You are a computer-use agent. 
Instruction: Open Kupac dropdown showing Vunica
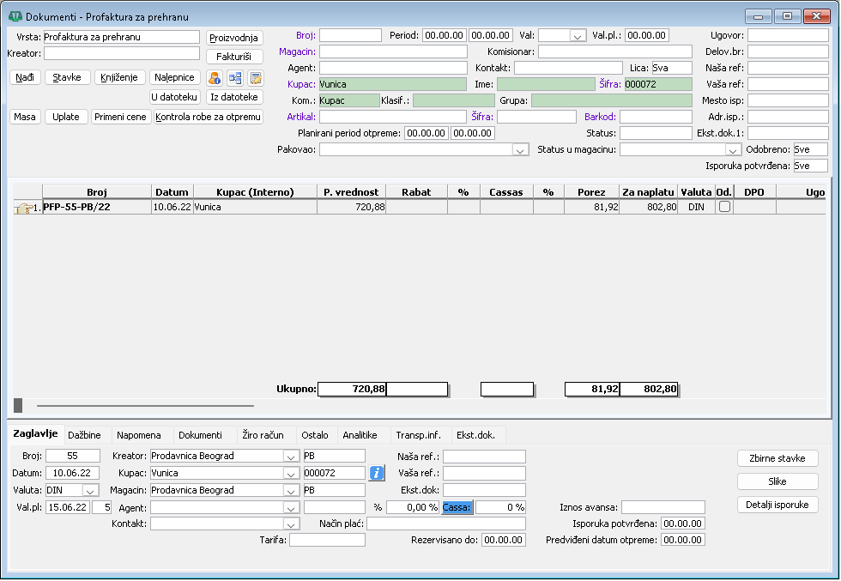click(x=291, y=473)
